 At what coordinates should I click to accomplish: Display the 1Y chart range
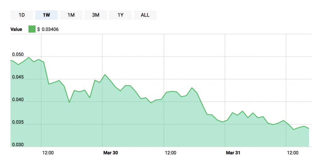pyautogui.click(x=120, y=15)
